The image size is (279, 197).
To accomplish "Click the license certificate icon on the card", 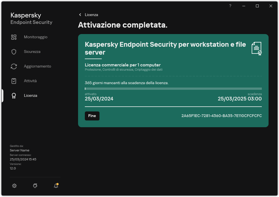I will click(256, 49).
